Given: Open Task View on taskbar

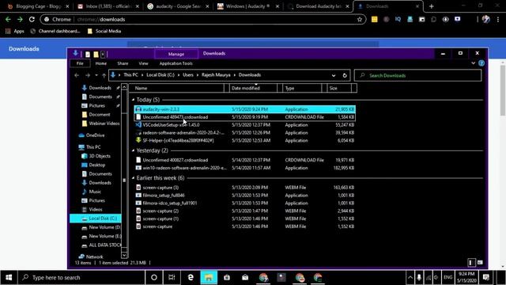Looking at the screenshot, I should (172, 277).
